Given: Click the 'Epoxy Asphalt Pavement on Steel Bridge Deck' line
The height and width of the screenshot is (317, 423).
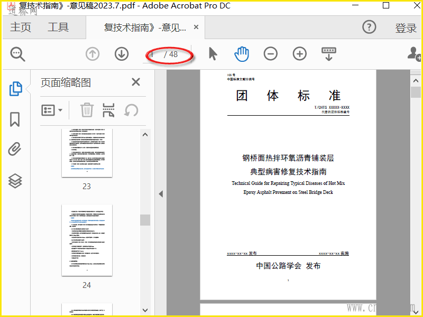Looking at the screenshot, I should point(288,192).
